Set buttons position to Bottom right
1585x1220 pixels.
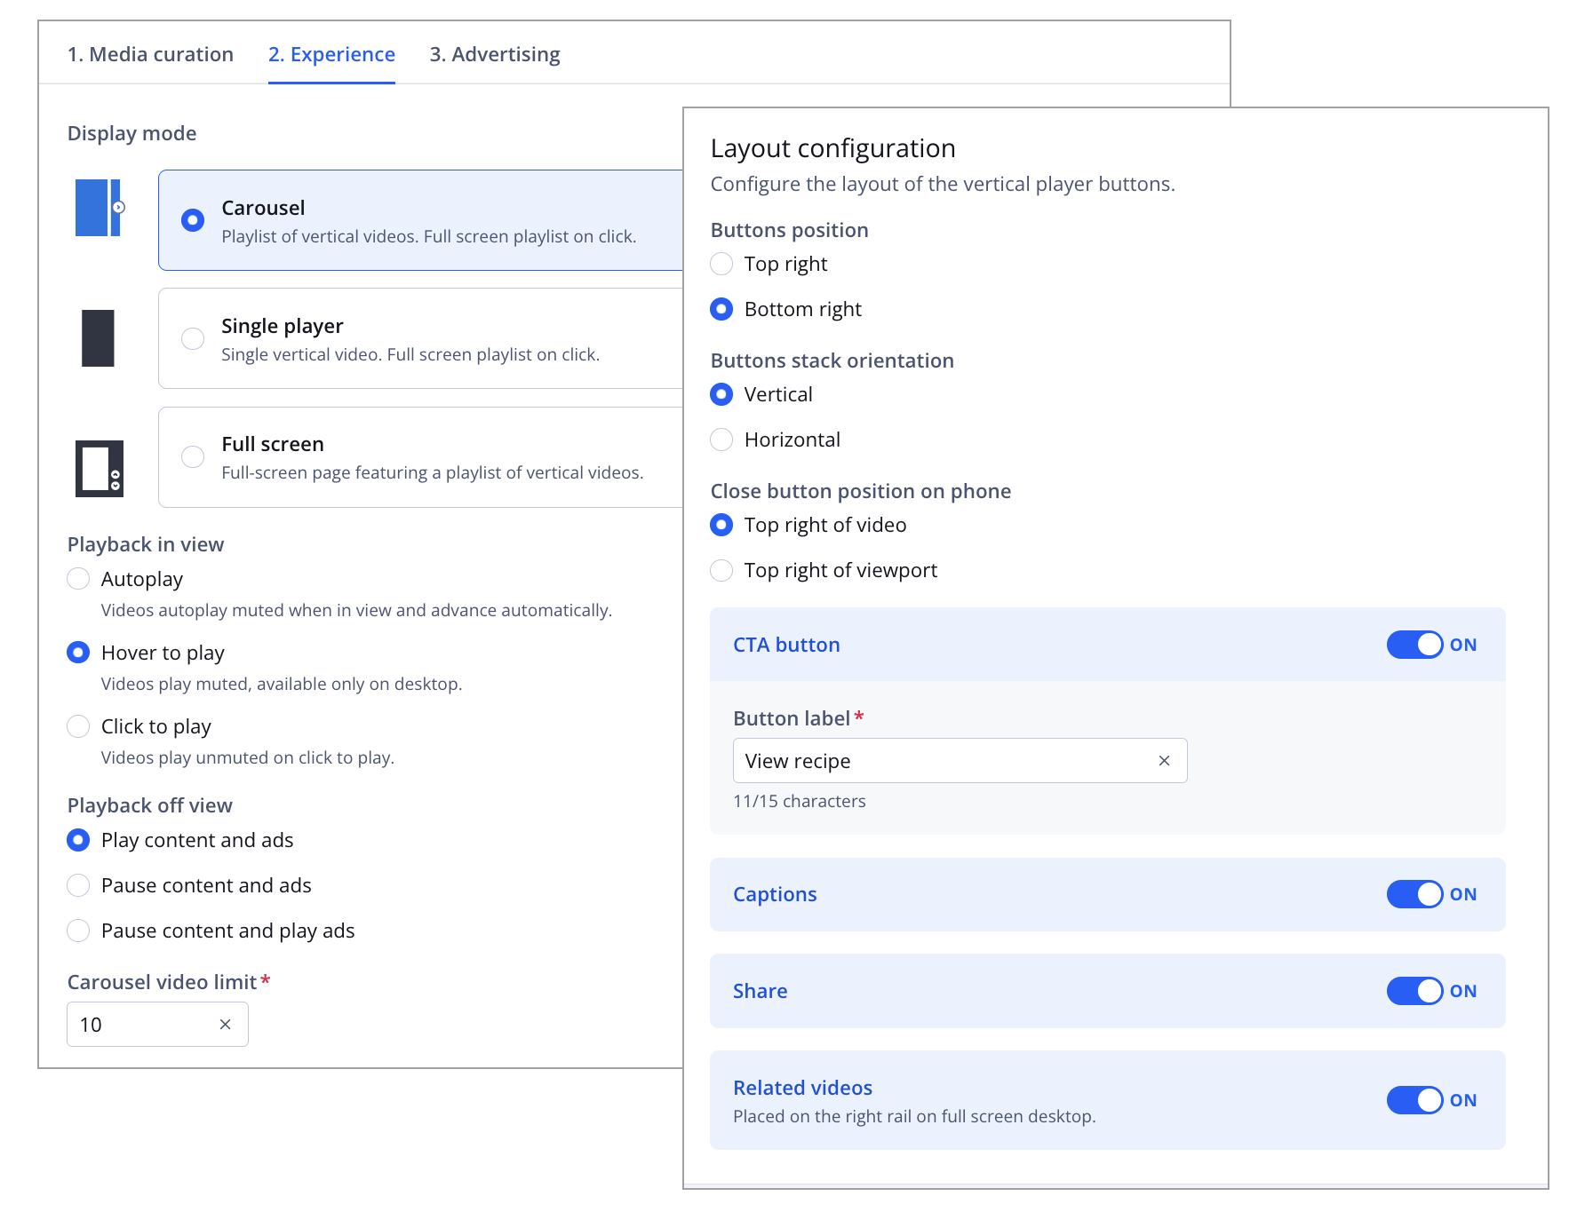click(721, 309)
